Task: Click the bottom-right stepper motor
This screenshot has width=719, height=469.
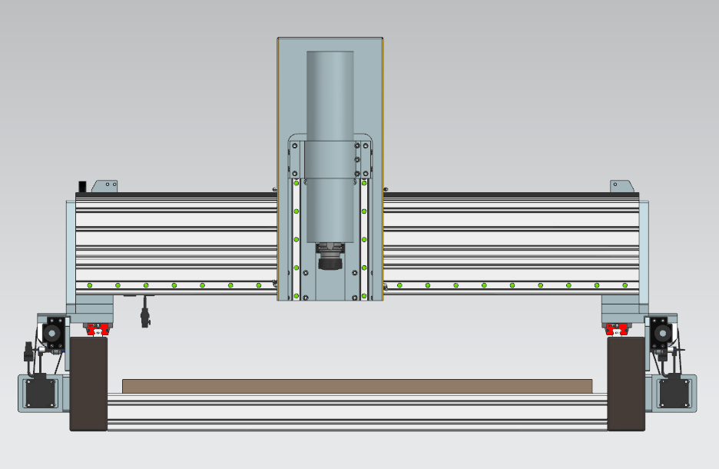Action: point(677,392)
